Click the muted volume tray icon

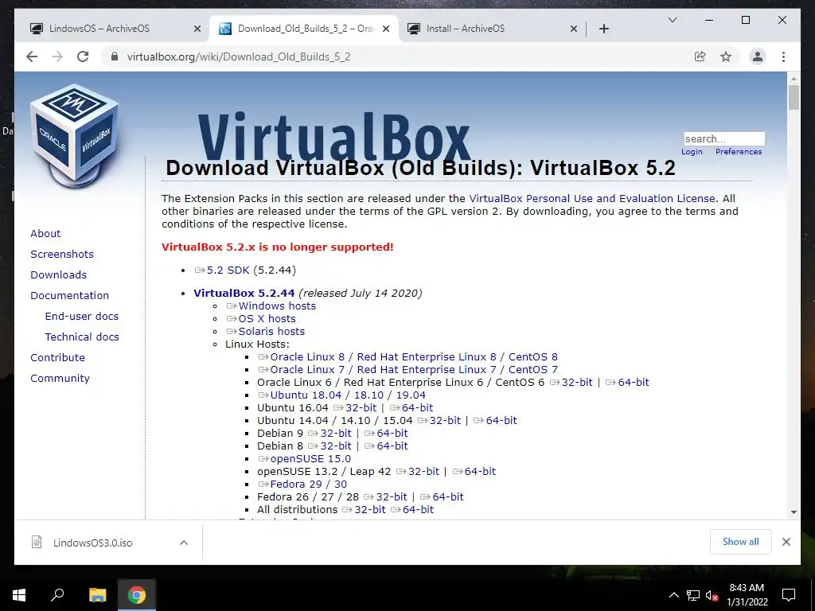coord(712,595)
